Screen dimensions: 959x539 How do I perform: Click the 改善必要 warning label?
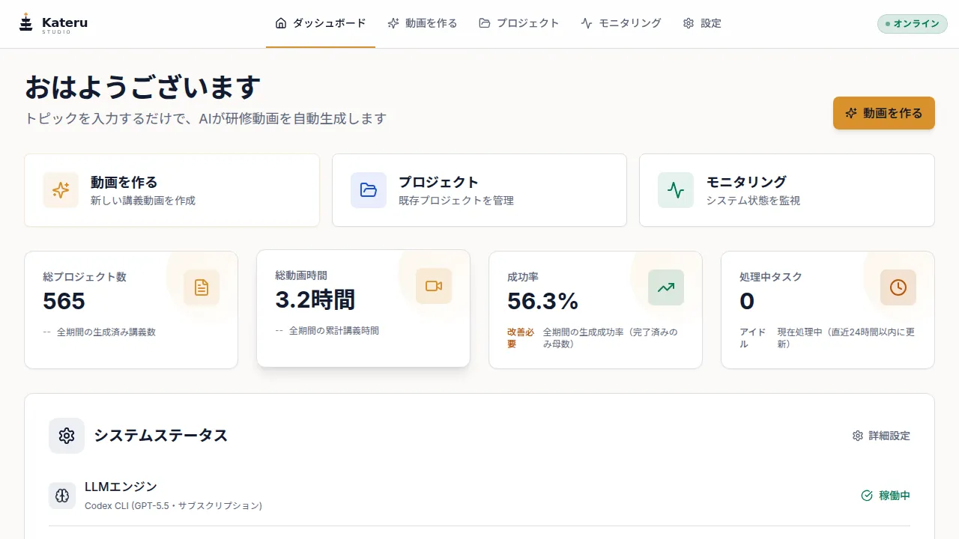(521, 338)
